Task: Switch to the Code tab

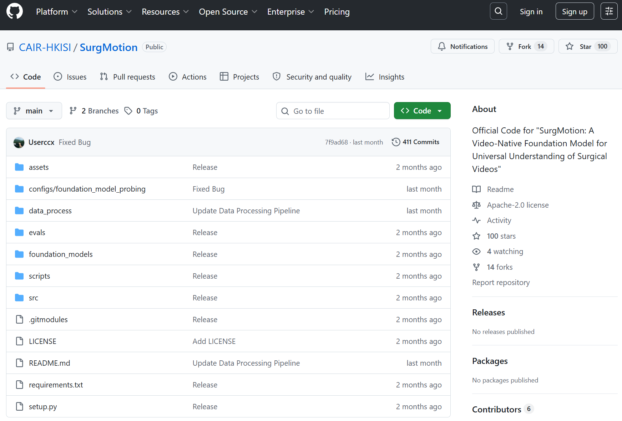Action: 26,77
